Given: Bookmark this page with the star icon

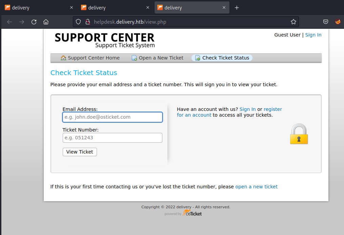Looking at the screenshot, I should click(x=294, y=22).
